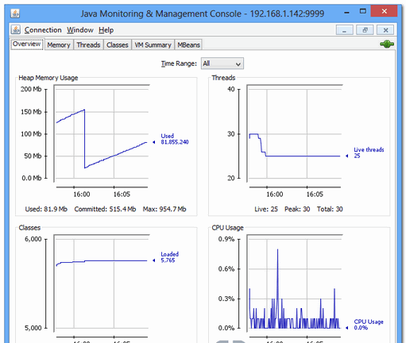Expand the Time Range dropdown
Viewport: 406px width, 343px height.
222,64
